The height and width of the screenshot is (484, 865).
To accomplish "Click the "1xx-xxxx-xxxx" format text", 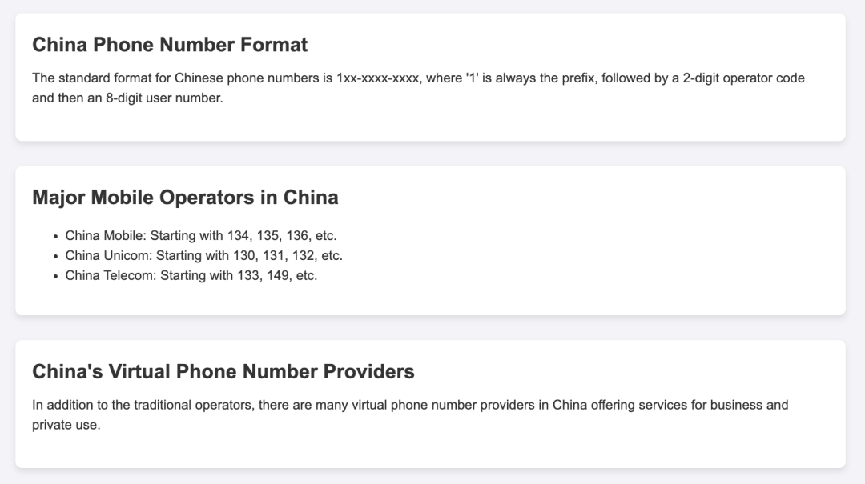I will coord(377,78).
